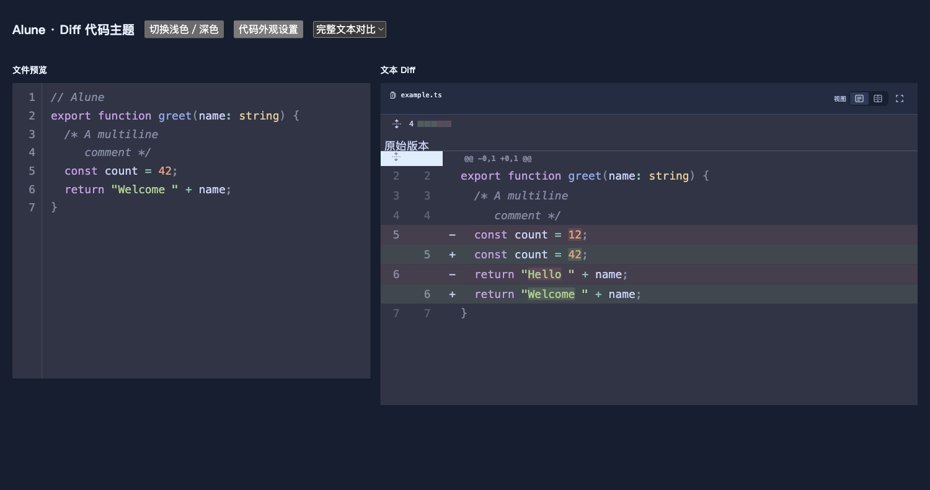
Task: Switch to unified diff view icon
Action: (859, 98)
